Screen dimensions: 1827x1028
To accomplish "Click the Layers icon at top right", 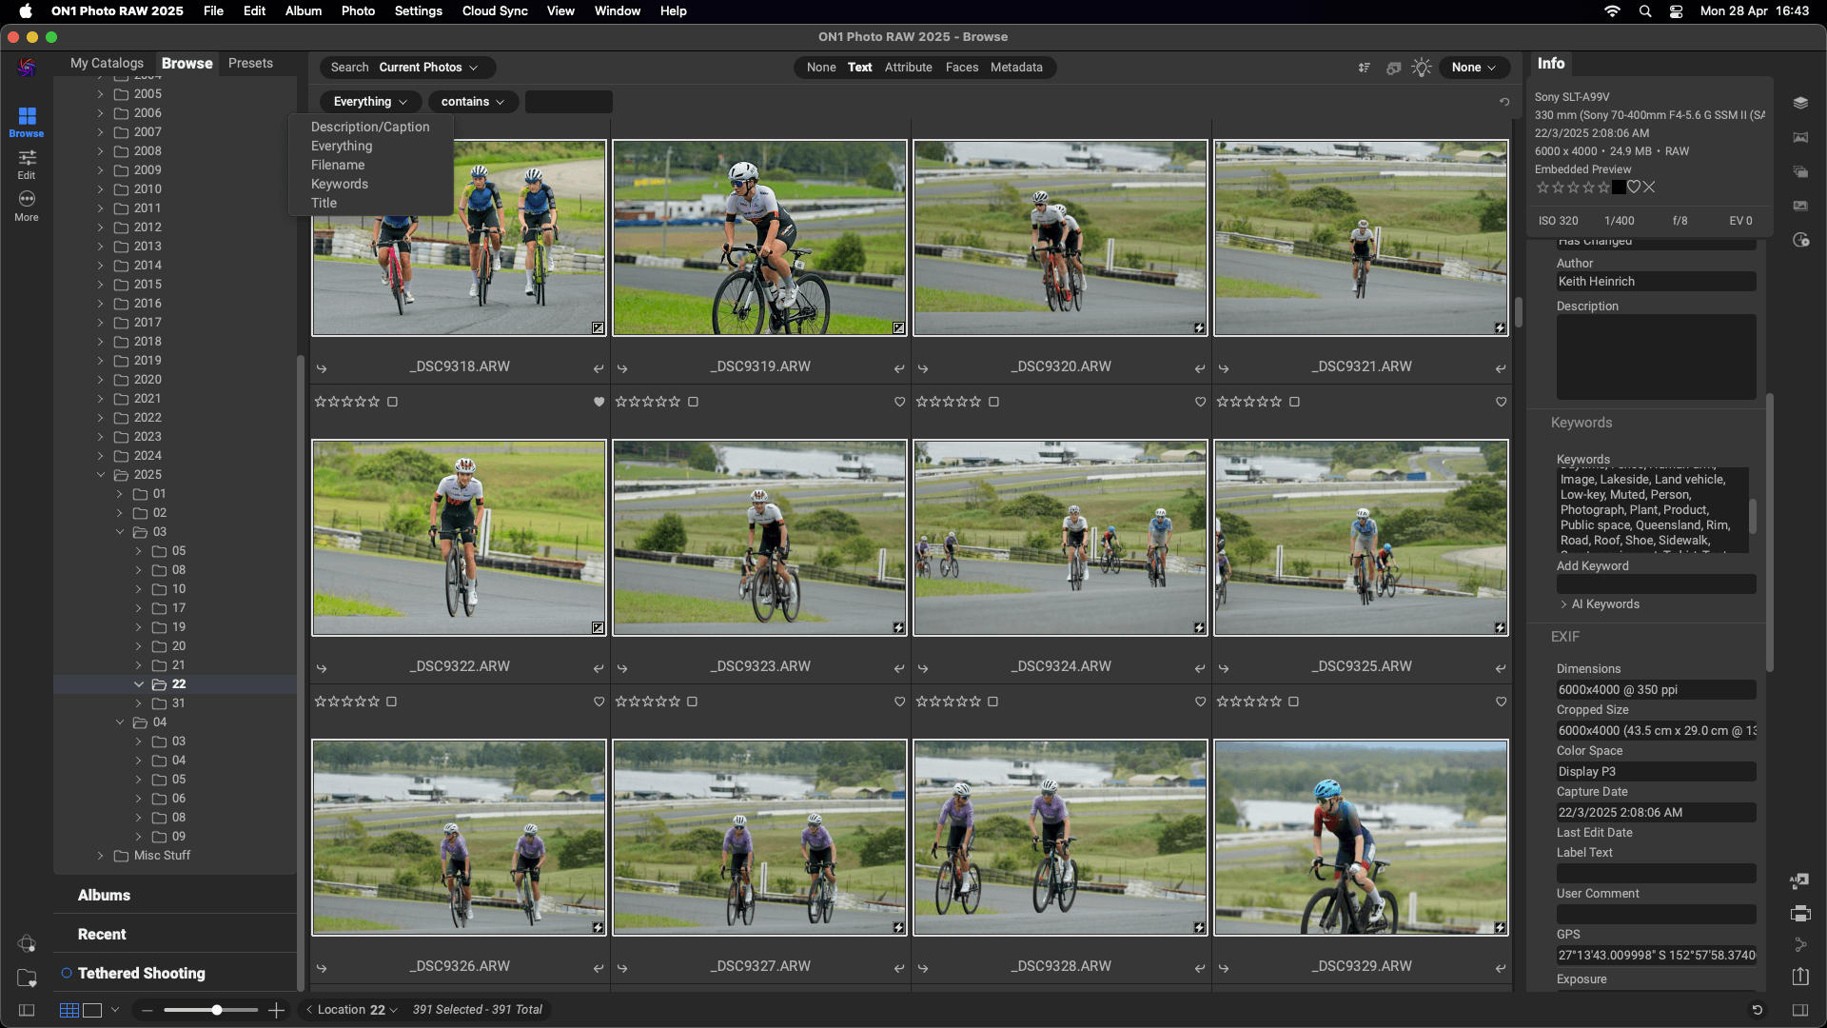I will tap(1800, 103).
